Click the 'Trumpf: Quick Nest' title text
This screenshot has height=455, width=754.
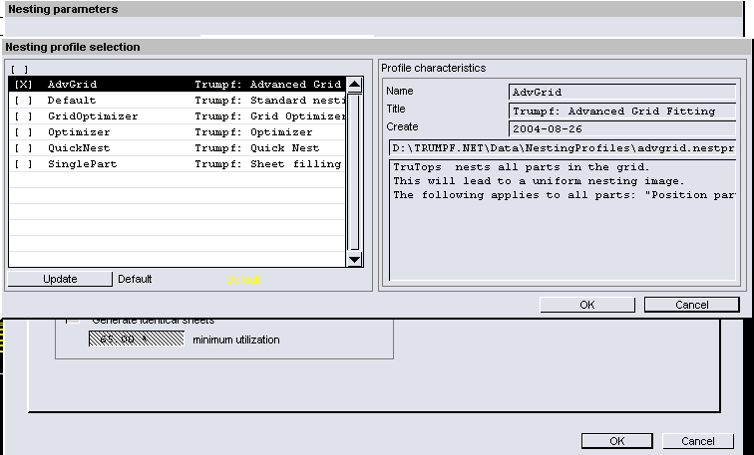(x=256, y=147)
